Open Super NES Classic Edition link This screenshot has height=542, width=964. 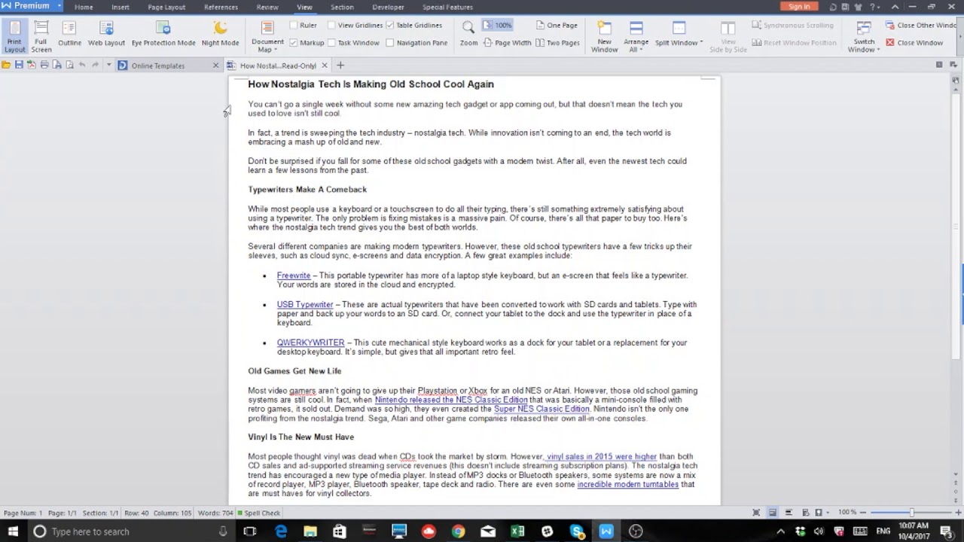(541, 409)
